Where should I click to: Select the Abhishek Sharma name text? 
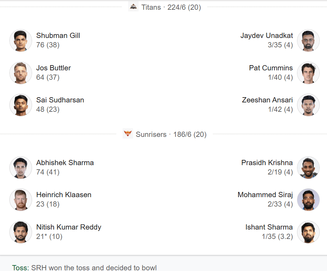click(65, 163)
